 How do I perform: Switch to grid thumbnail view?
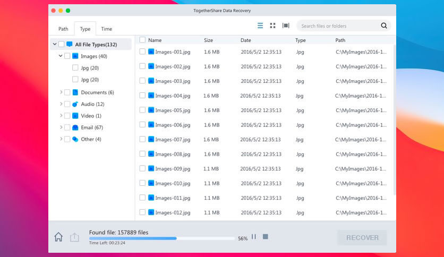(272, 26)
